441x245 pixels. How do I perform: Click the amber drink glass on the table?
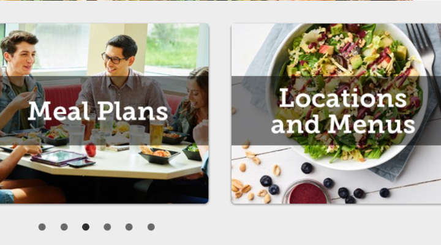point(156,133)
